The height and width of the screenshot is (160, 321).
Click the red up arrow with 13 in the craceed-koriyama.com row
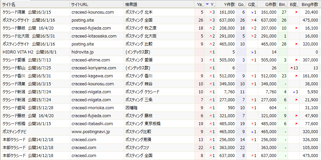pyautogui.click(x=292, y=68)
